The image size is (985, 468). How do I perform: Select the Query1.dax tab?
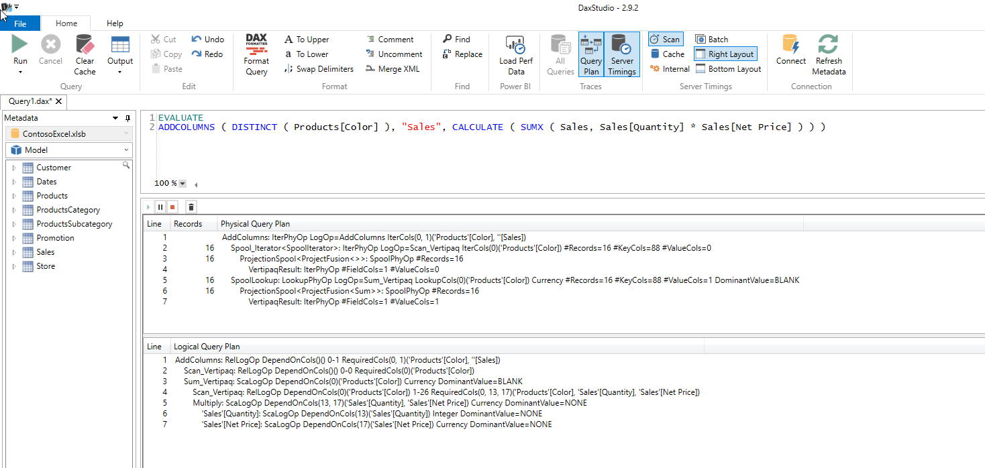click(32, 102)
